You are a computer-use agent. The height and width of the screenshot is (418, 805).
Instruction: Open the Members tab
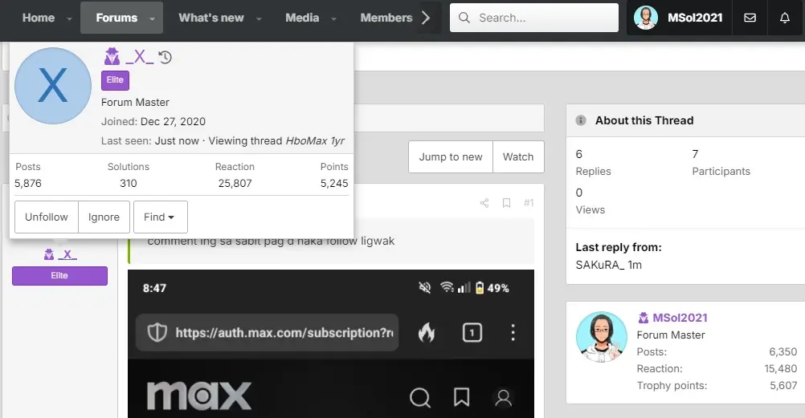coord(386,18)
